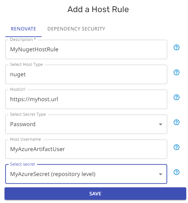The height and width of the screenshot is (203, 188).
Task: Show help for the Select secret dropdown
Action: (x=177, y=172)
